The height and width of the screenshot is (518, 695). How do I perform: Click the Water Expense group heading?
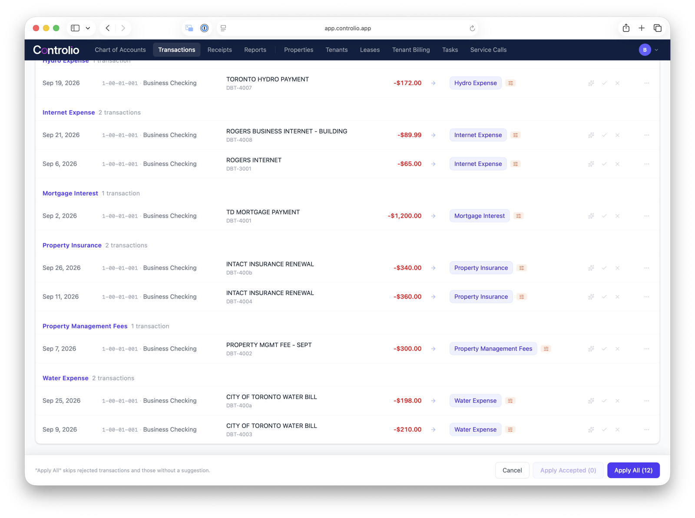(66, 378)
